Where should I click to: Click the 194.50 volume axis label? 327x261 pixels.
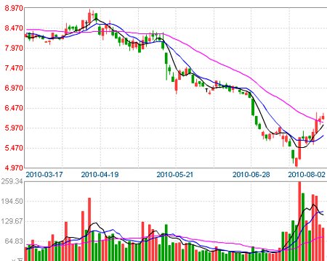click(x=12, y=201)
